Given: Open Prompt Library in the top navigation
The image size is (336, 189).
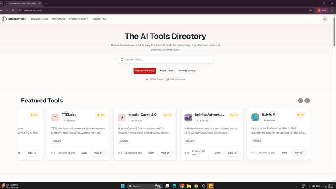Looking at the screenshot, I should coord(79,19).
